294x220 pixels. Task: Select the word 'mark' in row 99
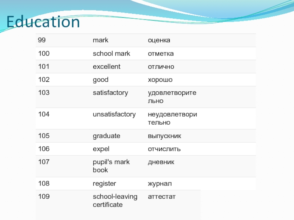(x=100, y=40)
